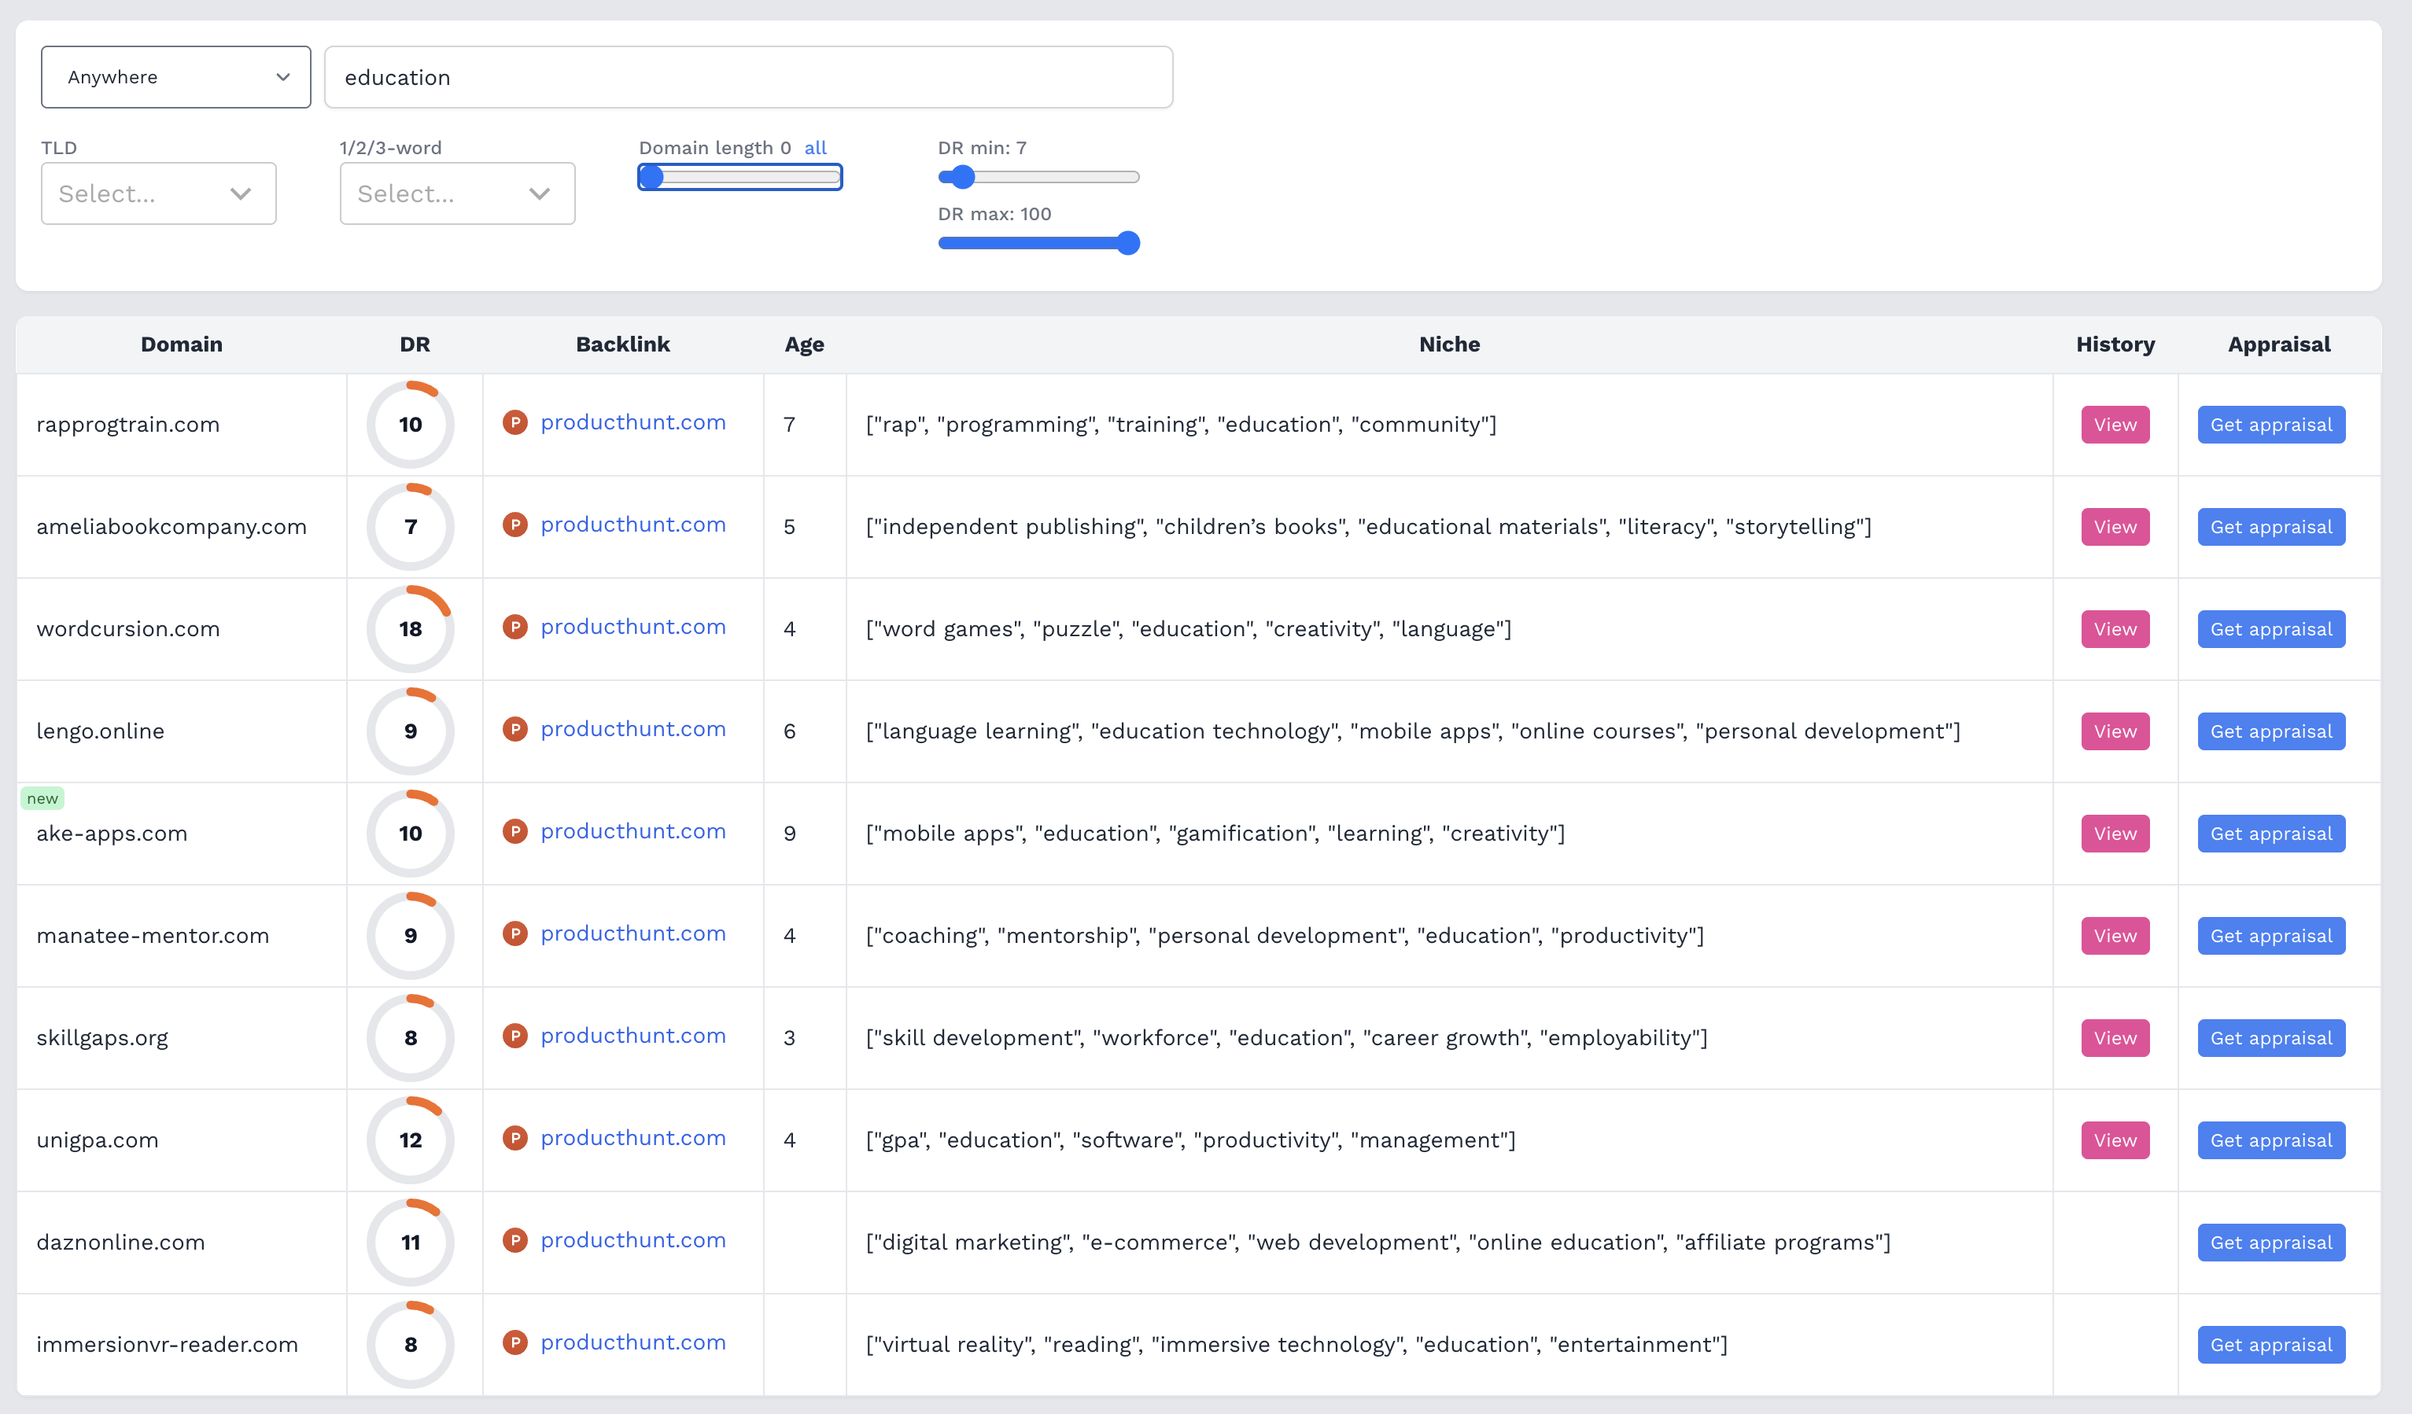Screen dimensions: 2412x1414
Task: Click Product Hunt icon in skillgaps.org row
Action: [515, 1035]
